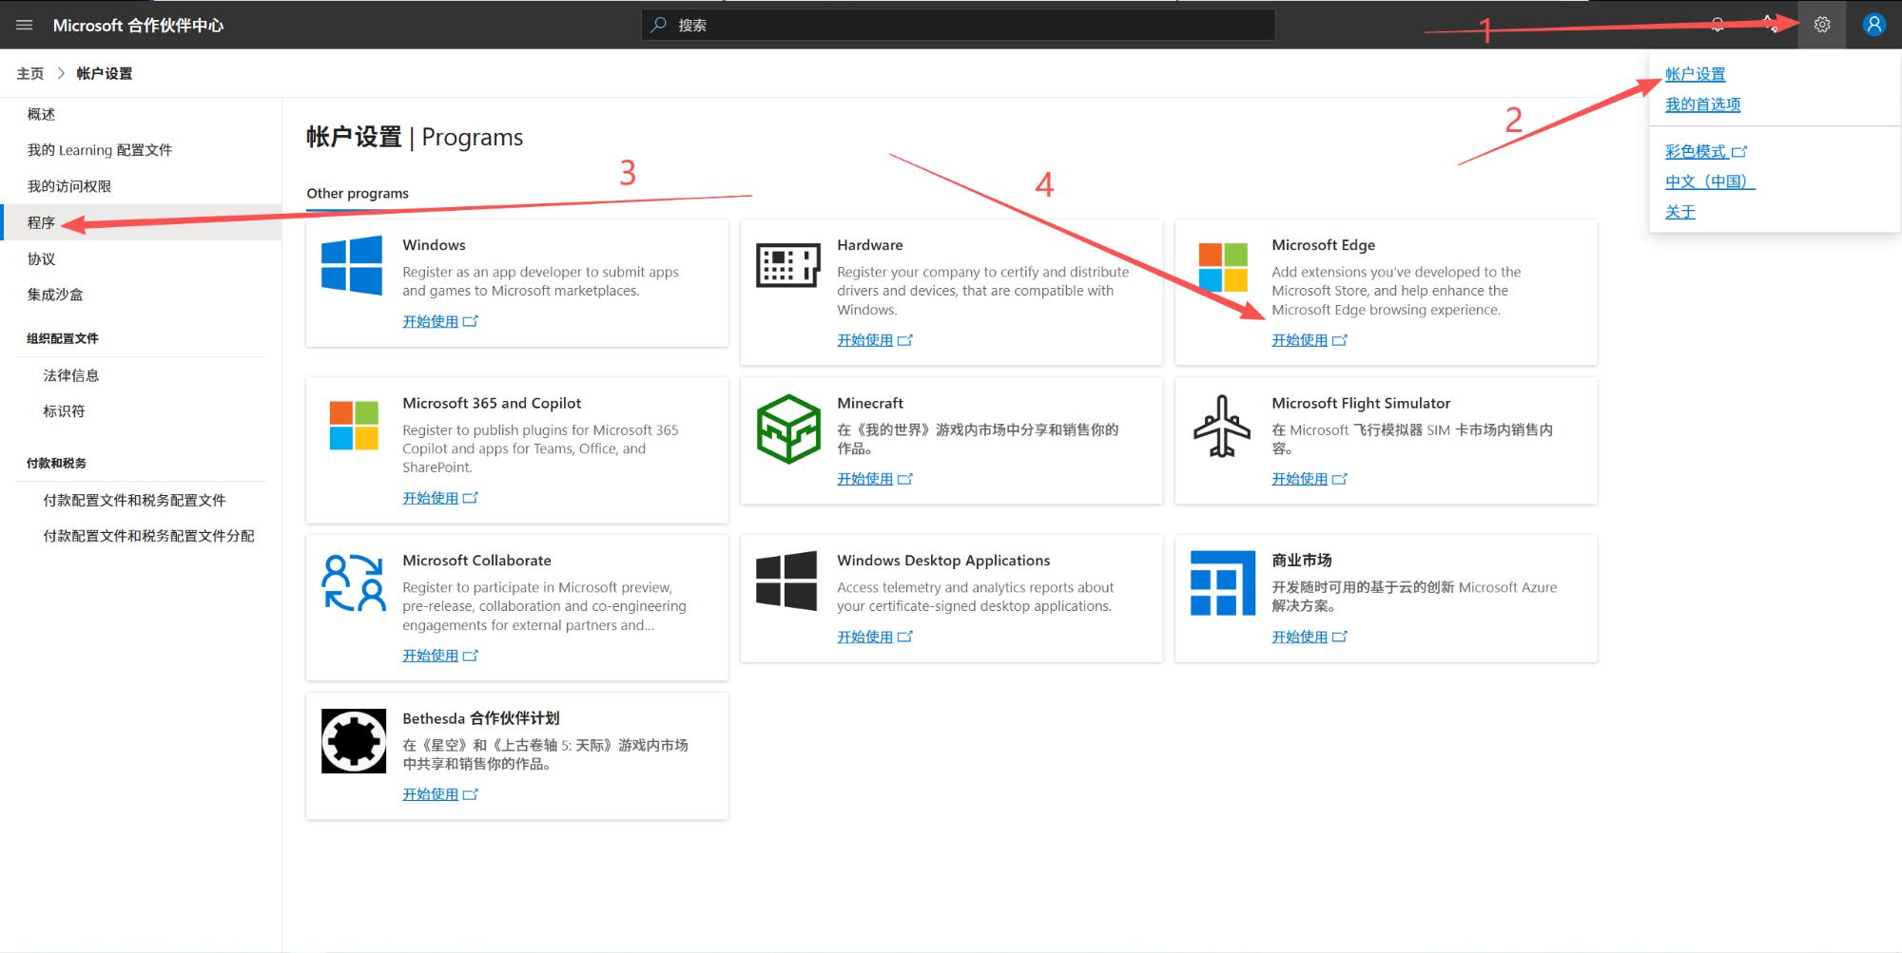The height and width of the screenshot is (953, 1902).
Task: Open the hamburger navigation menu
Action: (x=25, y=25)
